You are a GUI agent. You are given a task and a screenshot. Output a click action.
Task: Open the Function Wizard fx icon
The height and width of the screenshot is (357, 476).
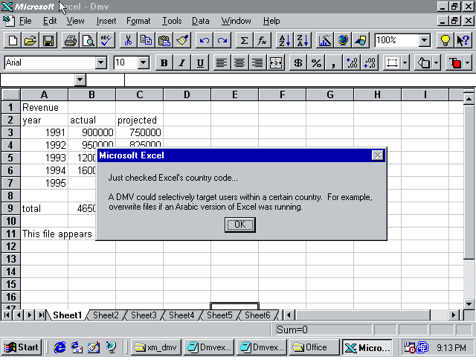pyautogui.click(x=262, y=40)
